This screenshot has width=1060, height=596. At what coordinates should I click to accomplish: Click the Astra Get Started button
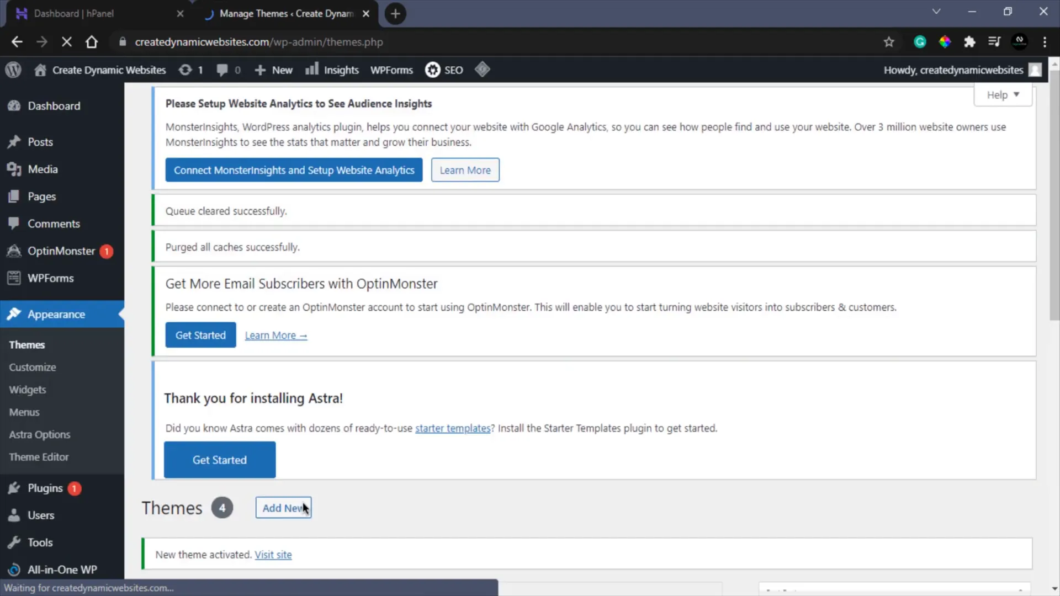[220, 460]
